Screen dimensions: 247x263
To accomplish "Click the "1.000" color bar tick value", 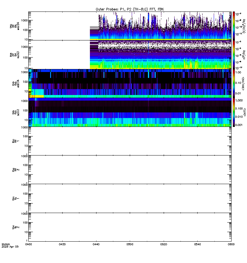I will coord(239,100).
